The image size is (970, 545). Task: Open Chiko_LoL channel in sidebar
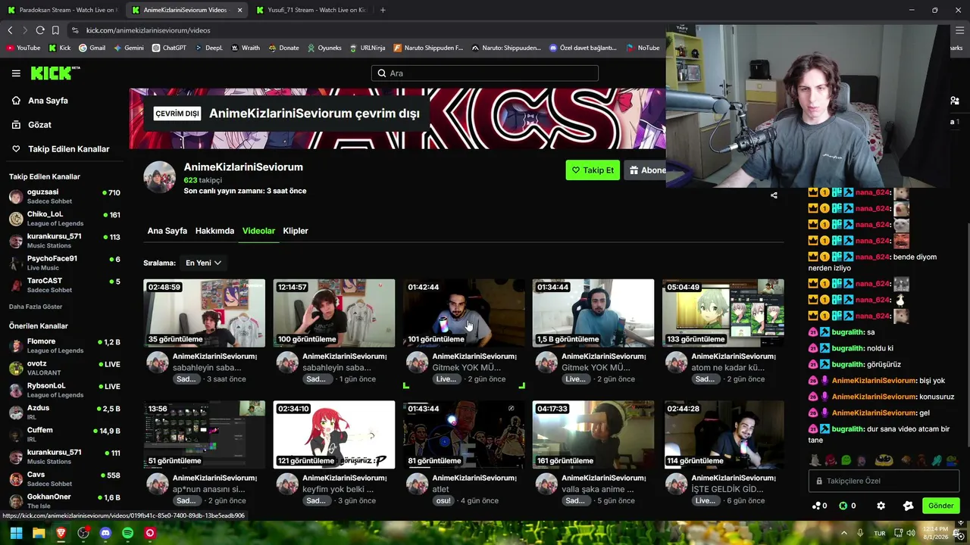[64, 219]
